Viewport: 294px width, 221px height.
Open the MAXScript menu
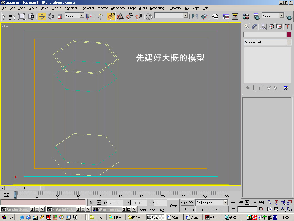[192, 8]
